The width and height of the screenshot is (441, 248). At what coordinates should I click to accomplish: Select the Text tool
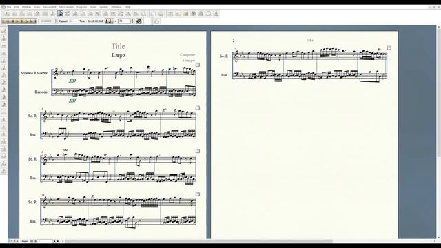click(128, 13)
